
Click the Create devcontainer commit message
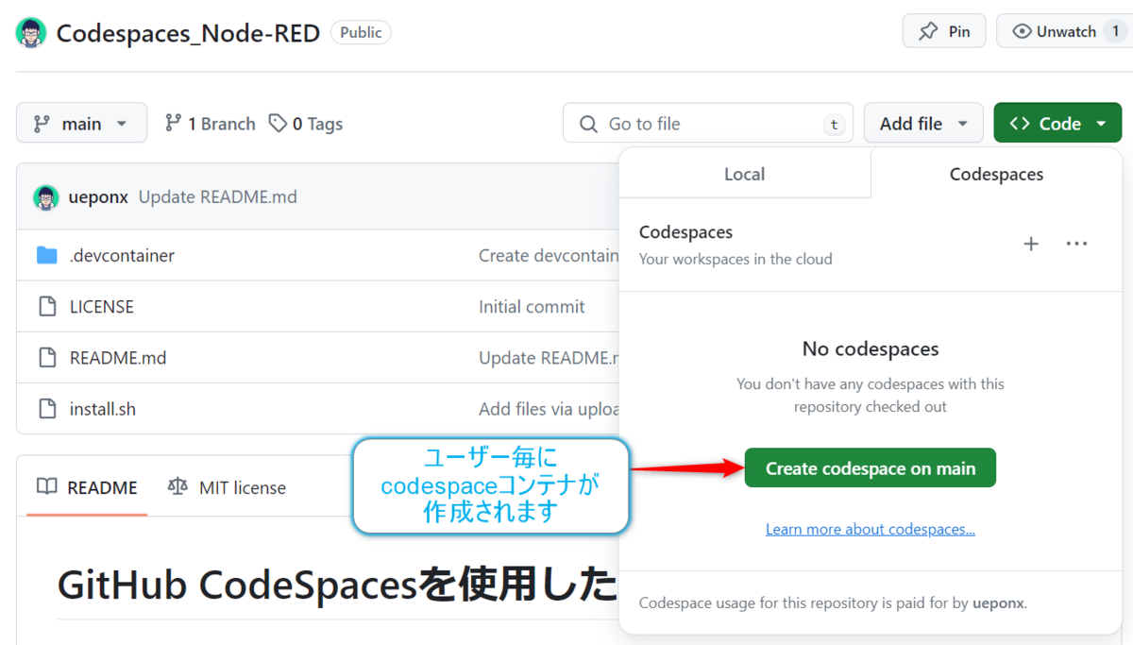[x=549, y=256]
